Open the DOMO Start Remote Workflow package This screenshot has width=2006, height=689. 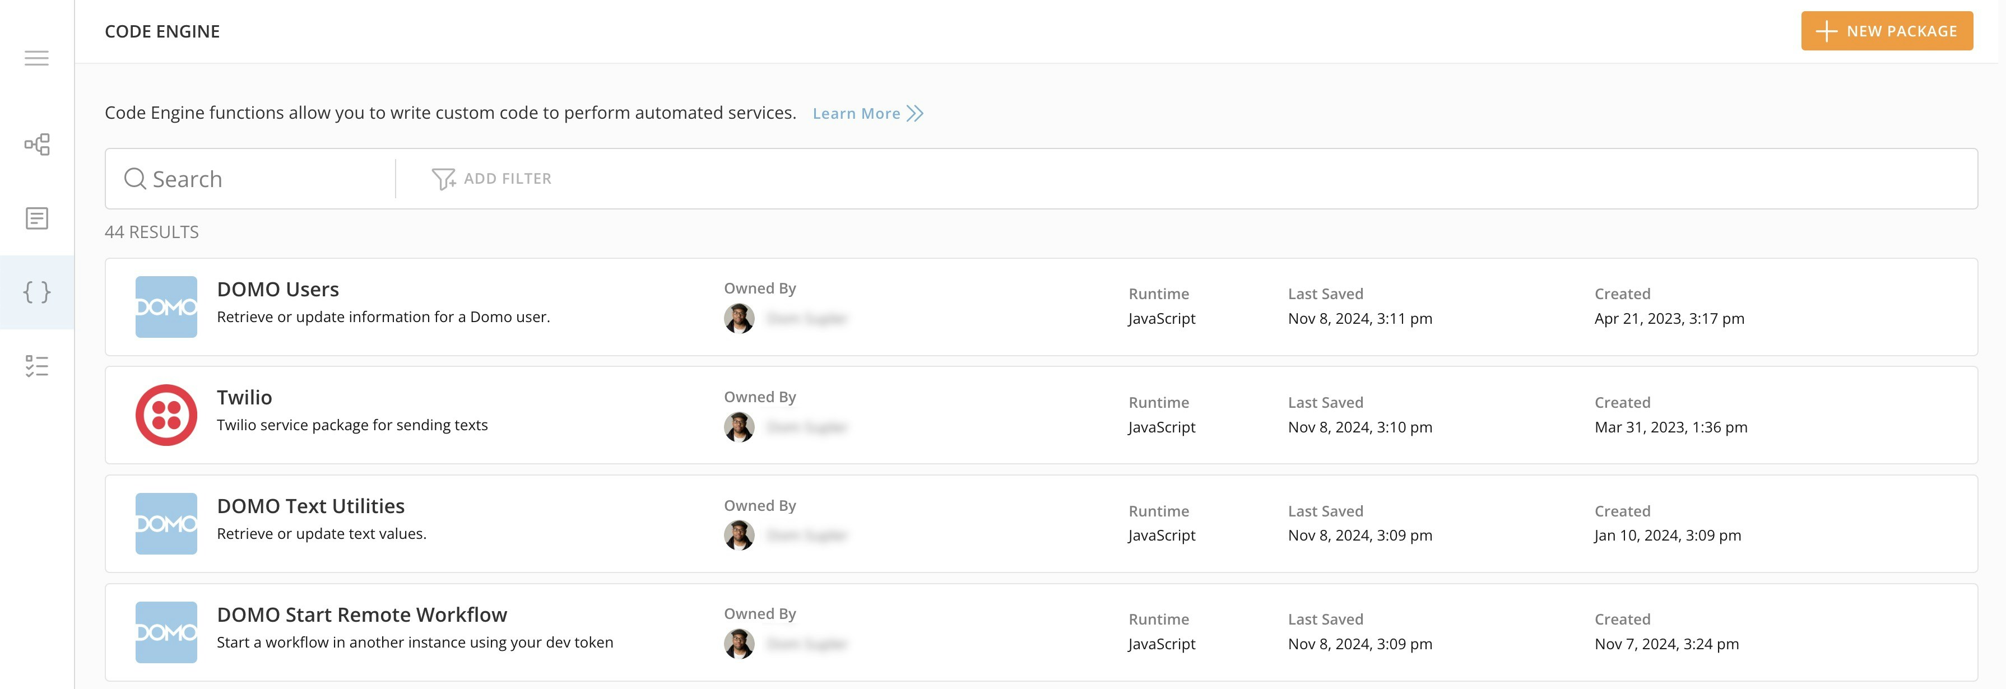[x=361, y=615]
